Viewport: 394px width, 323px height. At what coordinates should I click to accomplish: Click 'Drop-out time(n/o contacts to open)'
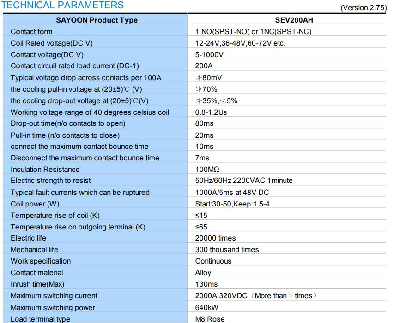(68, 123)
